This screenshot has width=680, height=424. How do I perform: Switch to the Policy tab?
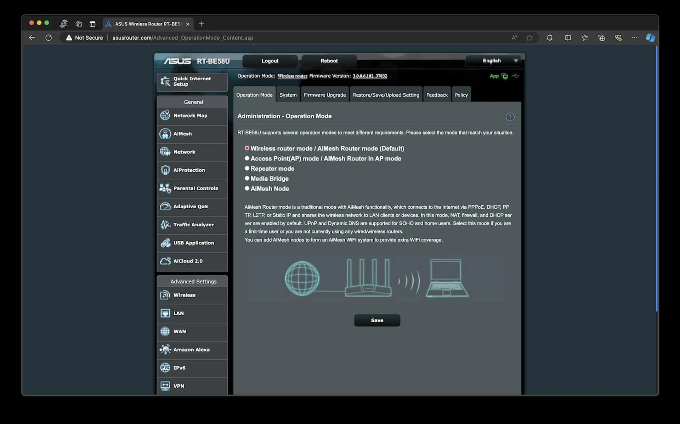click(x=461, y=95)
